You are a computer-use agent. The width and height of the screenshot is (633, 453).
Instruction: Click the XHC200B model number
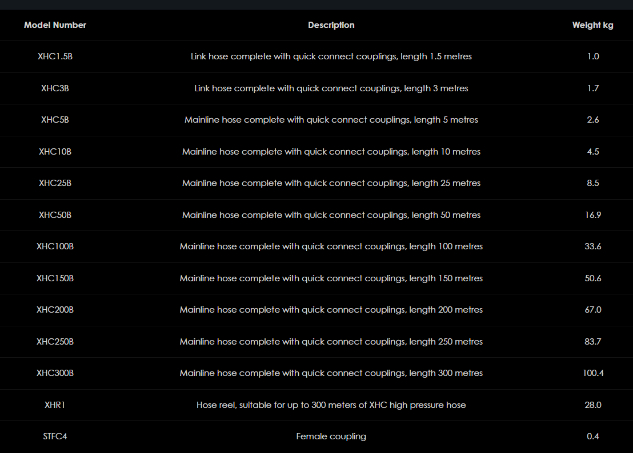[55, 310]
